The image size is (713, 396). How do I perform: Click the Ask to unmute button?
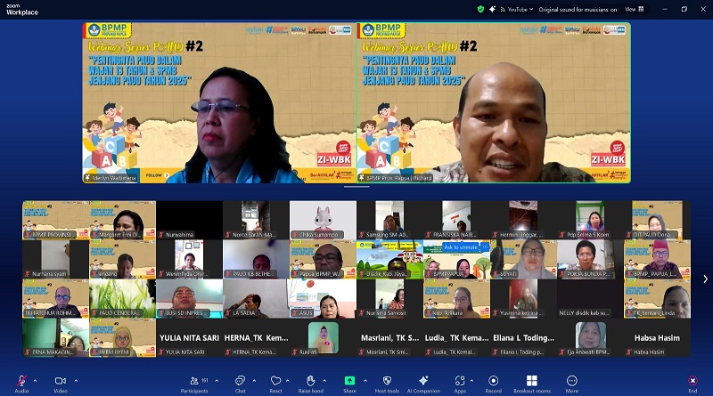click(x=461, y=247)
